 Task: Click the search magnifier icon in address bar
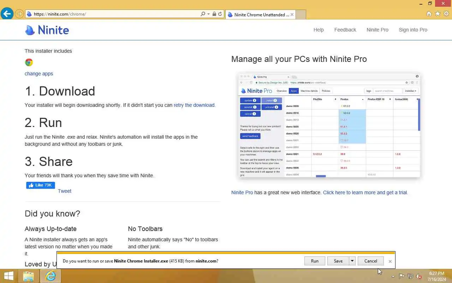[x=203, y=14]
